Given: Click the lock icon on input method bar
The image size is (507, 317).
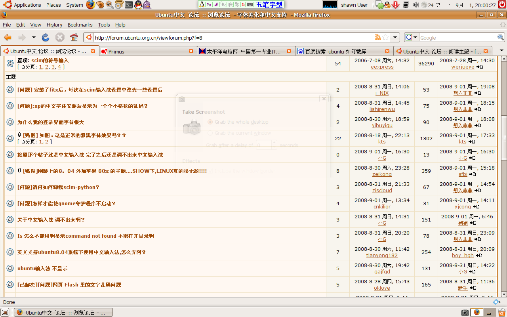Looking at the screenshot, I should [x=243, y=5].
